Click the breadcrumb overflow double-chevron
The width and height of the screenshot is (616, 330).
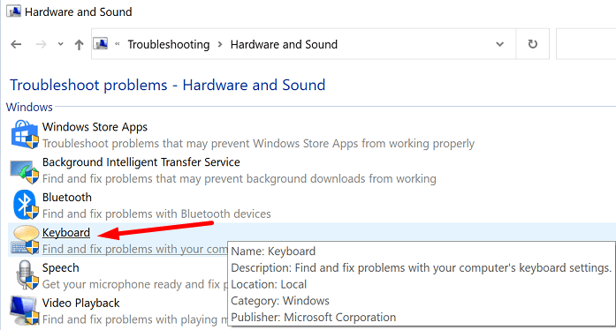[117, 44]
